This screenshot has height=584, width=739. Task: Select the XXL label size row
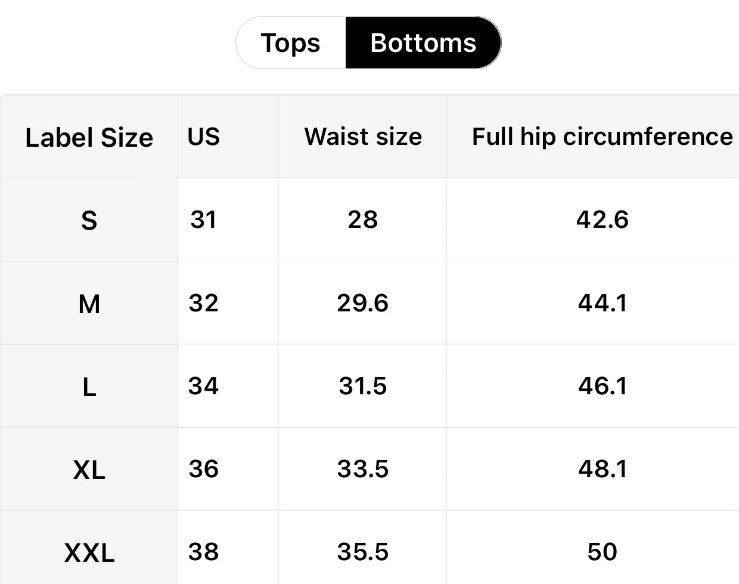(x=89, y=552)
